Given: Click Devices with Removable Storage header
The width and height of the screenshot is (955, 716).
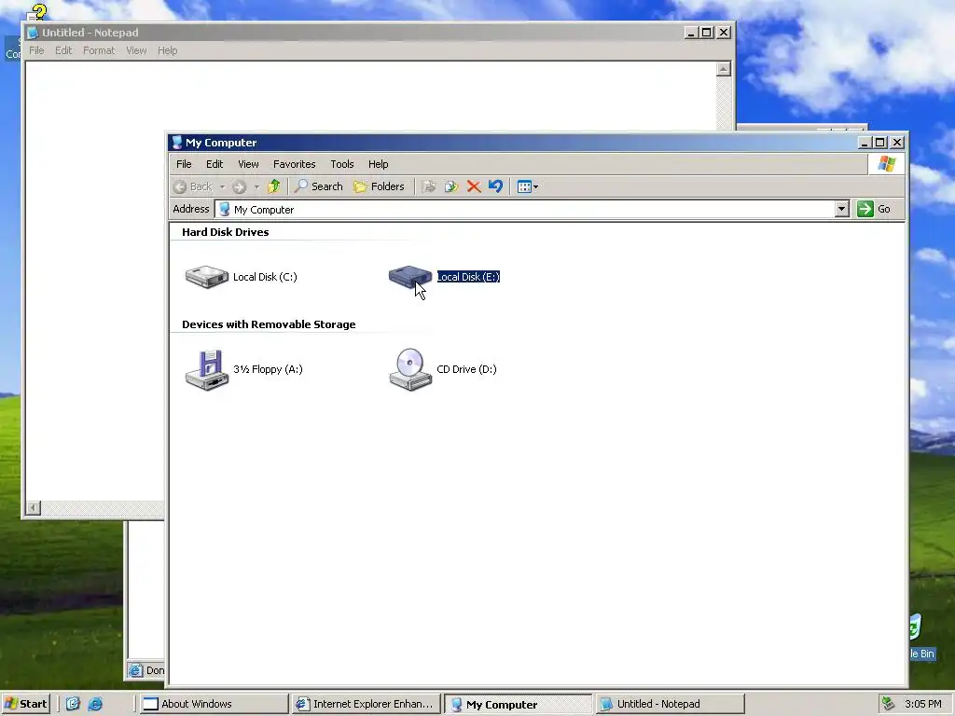Looking at the screenshot, I should pos(269,324).
